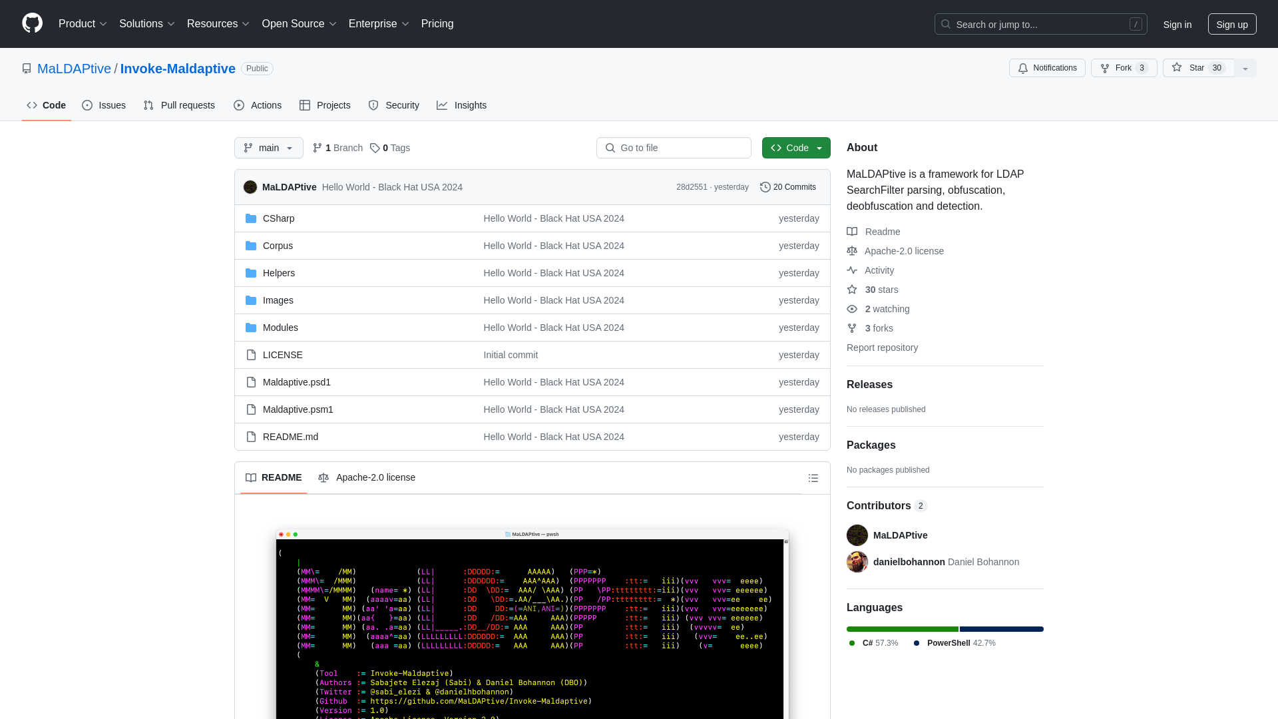Expand the Solutions menu
Viewport: 1278px width, 719px height.
click(x=147, y=24)
